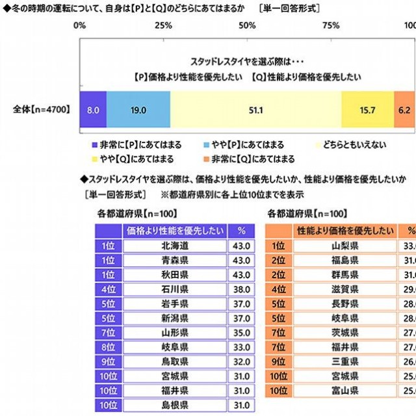Click the 75% axis label
The height and width of the screenshot is (416, 416).
click(331, 25)
